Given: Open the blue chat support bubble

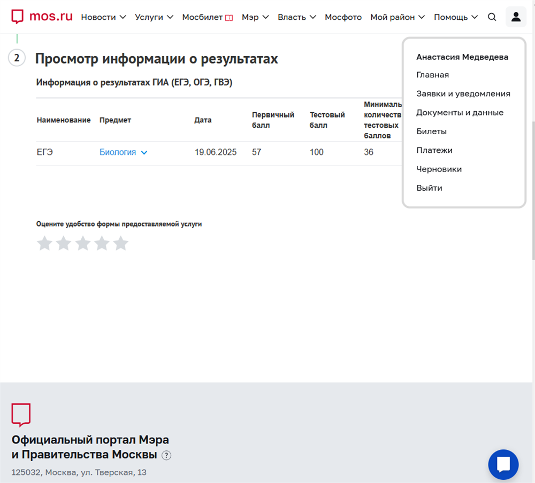Looking at the screenshot, I should click(503, 464).
